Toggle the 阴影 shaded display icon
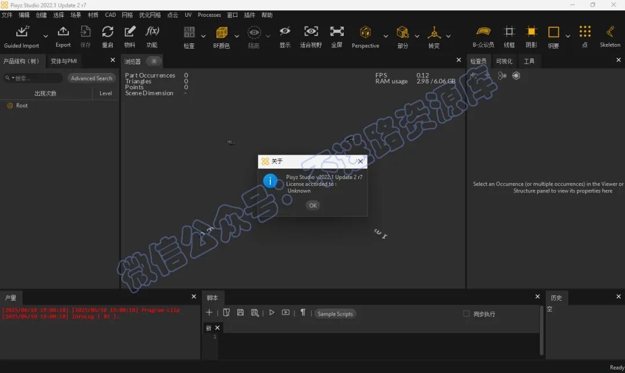 coord(531,31)
